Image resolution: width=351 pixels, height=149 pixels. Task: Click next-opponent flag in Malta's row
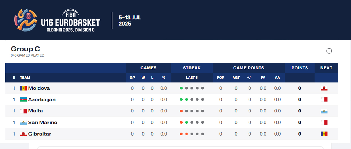pyautogui.click(x=324, y=111)
